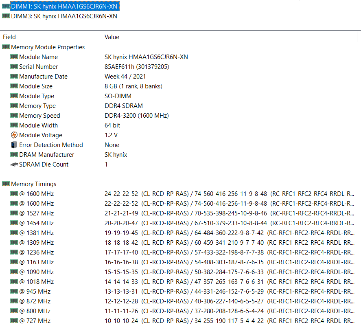The image size is (361, 327).
Task: Select value SK hynix HMAA1GS6CJR6N-XN in Module Name row
Action: [146, 57]
